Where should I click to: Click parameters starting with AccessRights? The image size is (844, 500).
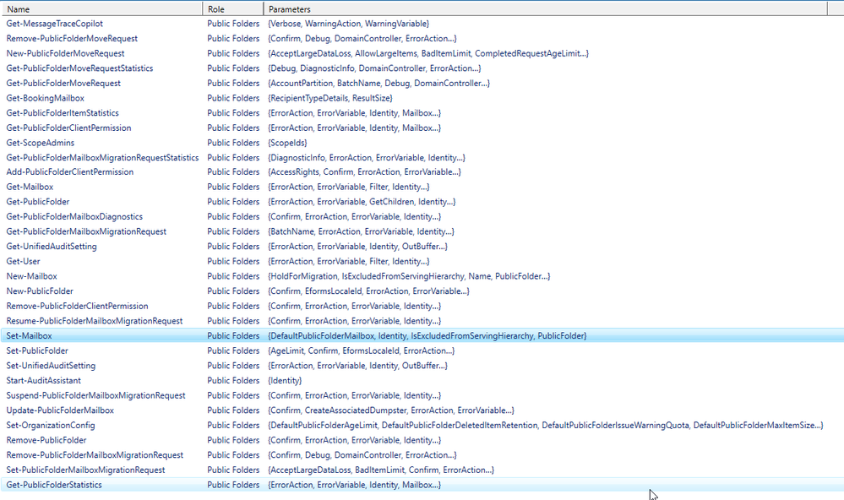coord(364,171)
